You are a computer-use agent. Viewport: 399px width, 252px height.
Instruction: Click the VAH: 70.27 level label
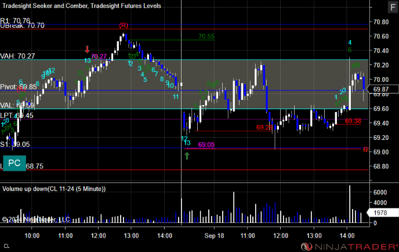17,56
